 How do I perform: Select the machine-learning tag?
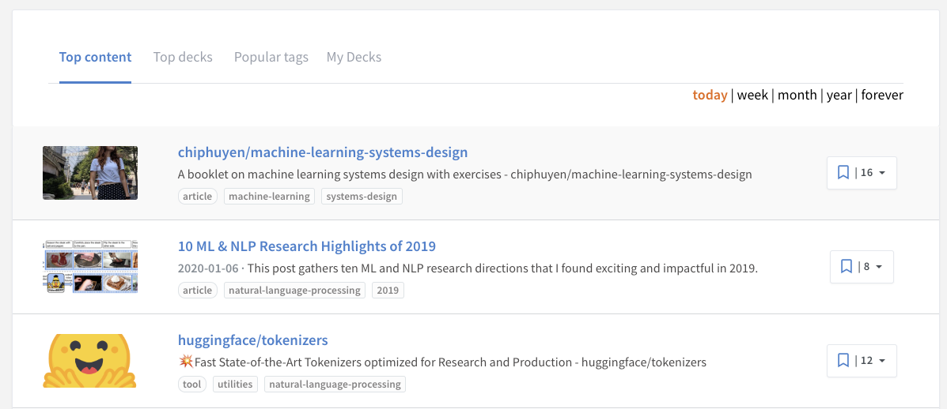coord(269,197)
